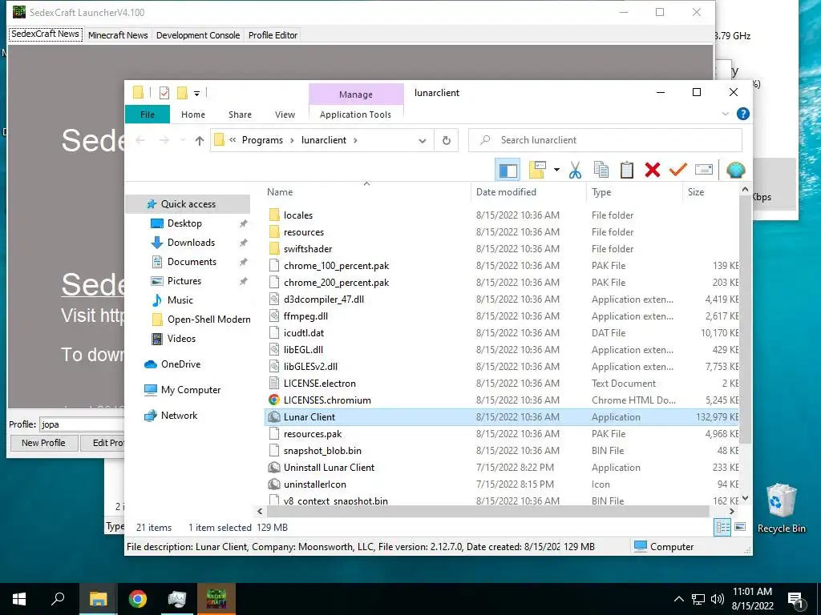Click the Paste clipboard icon in toolbar
The height and width of the screenshot is (615, 821).
click(x=627, y=170)
